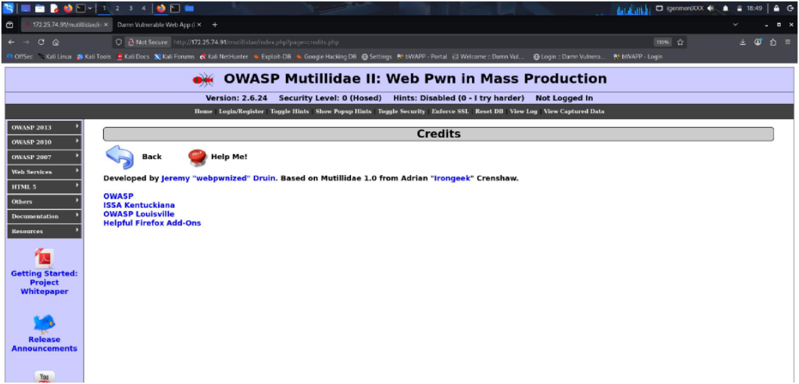Image resolution: width=799 pixels, height=384 pixels.
Task: Open the notifications bell icon
Action: [725, 8]
